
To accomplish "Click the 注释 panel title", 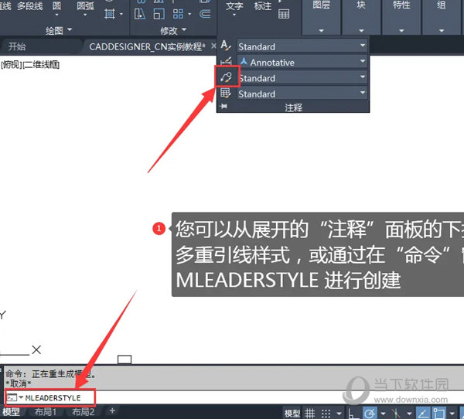I will tap(293, 107).
